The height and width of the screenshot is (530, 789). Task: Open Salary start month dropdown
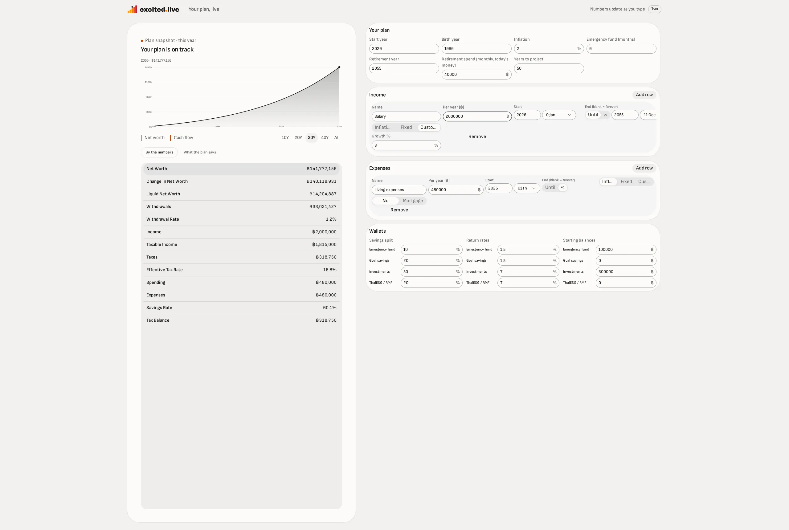point(559,115)
